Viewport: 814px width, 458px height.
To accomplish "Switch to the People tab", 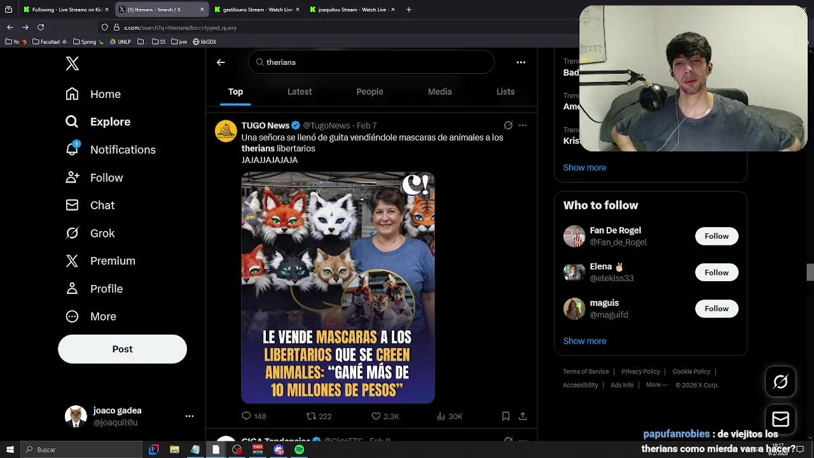I will point(369,92).
